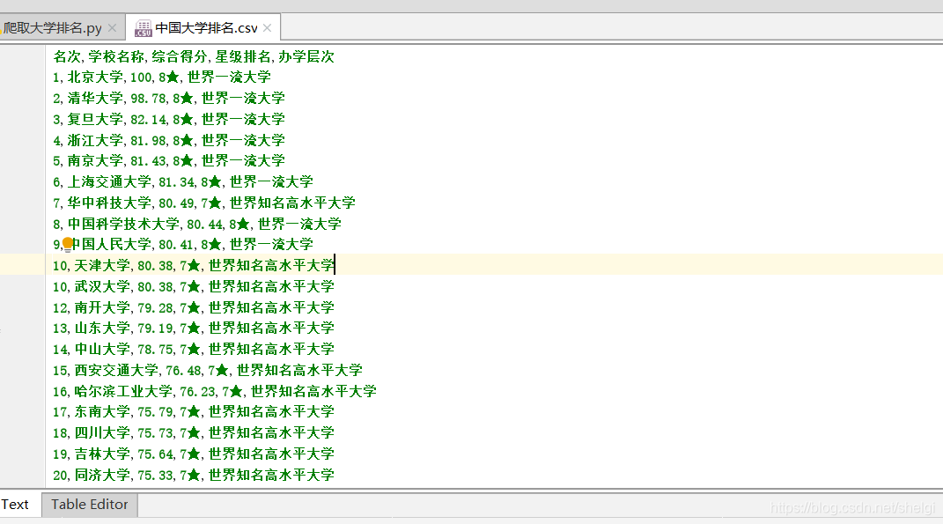Select the 浙江大学 81.98 line
This screenshot has height=524, width=943.
[x=169, y=140]
